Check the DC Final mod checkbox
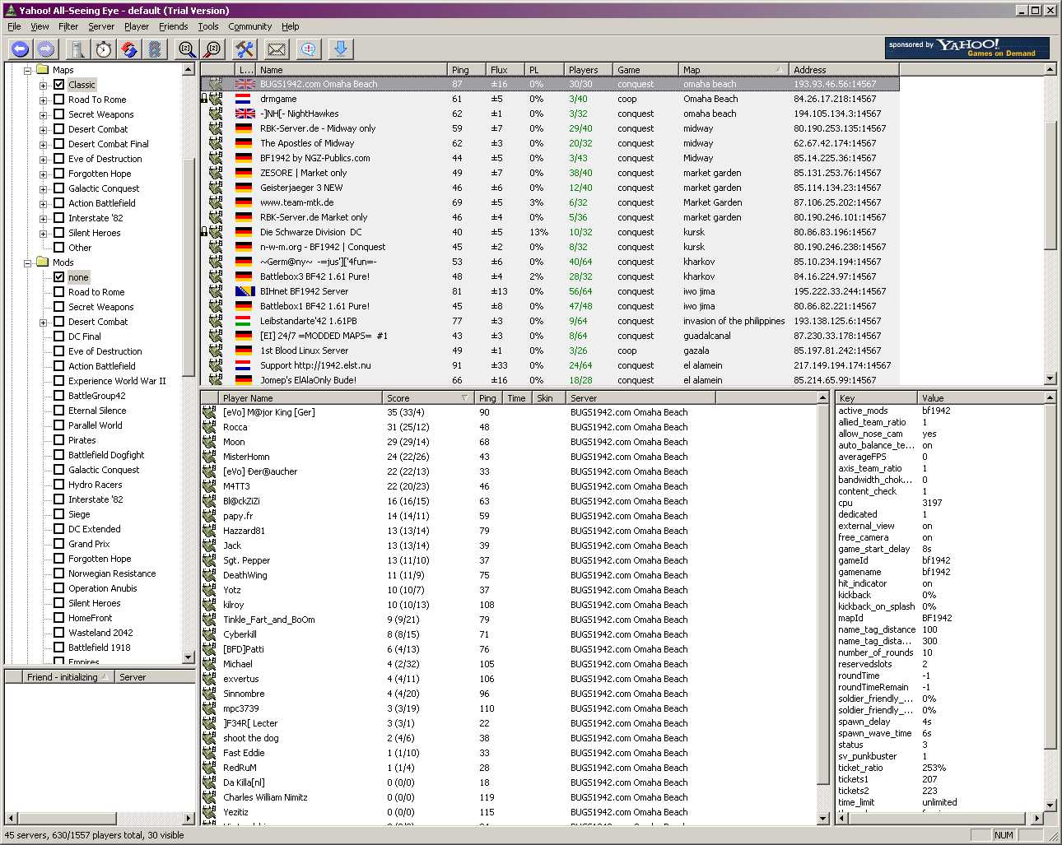The height and width of the screenshot is (845, 1062). (59, 337)
